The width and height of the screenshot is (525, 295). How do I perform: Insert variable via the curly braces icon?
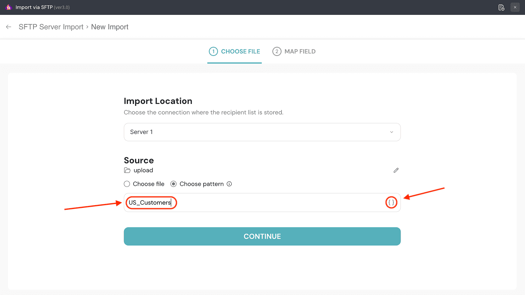coord(391,203)
